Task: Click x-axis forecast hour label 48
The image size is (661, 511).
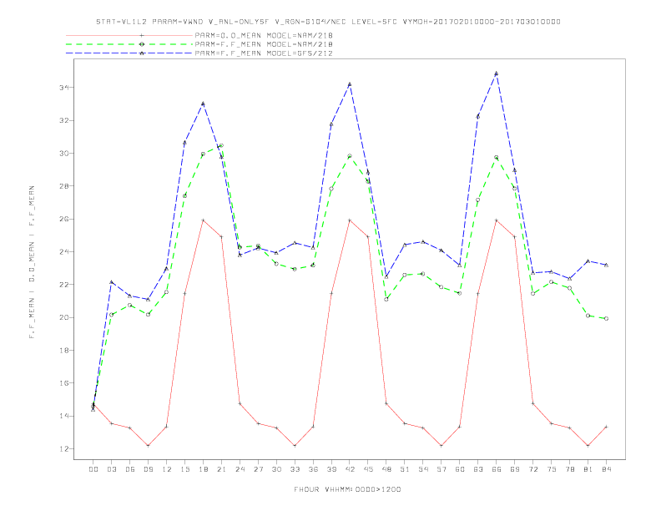Action: point(386,469)
